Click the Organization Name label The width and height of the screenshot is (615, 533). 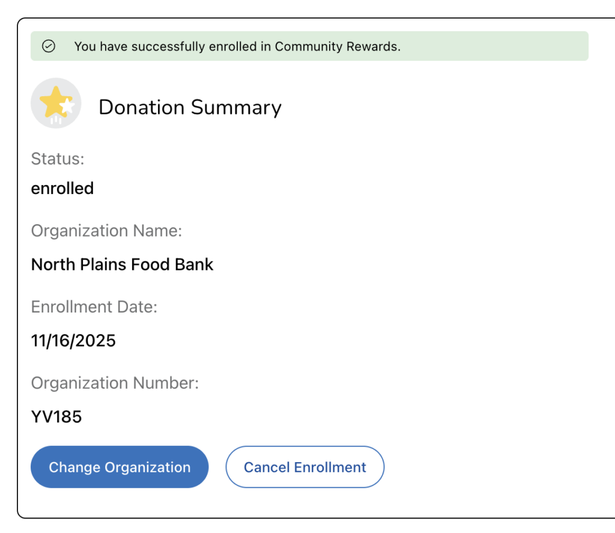(x=106, y=231)
